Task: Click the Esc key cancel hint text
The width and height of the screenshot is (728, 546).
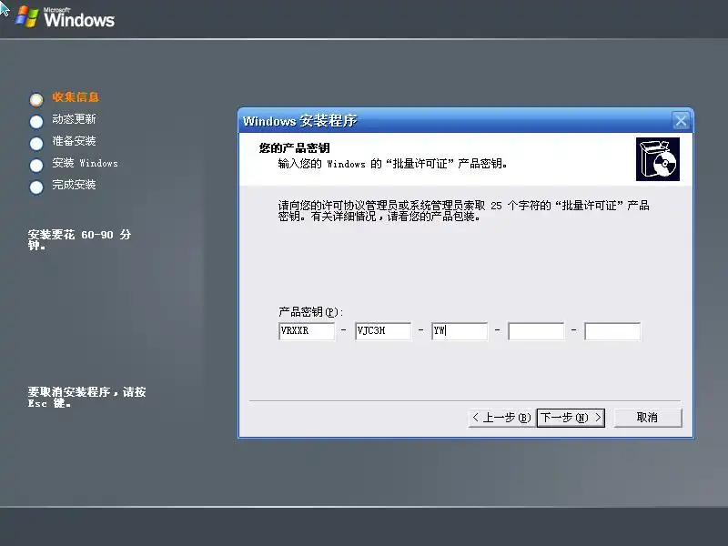Action: 86,398
